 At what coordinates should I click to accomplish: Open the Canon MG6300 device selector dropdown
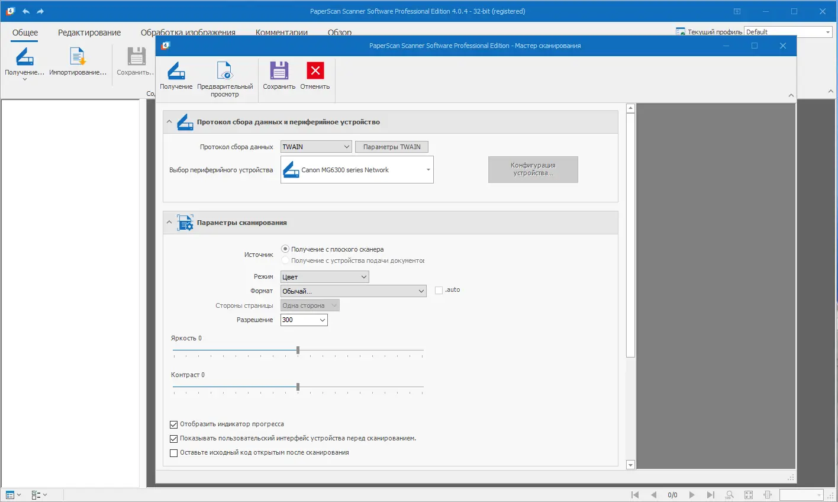click(357, 170)
